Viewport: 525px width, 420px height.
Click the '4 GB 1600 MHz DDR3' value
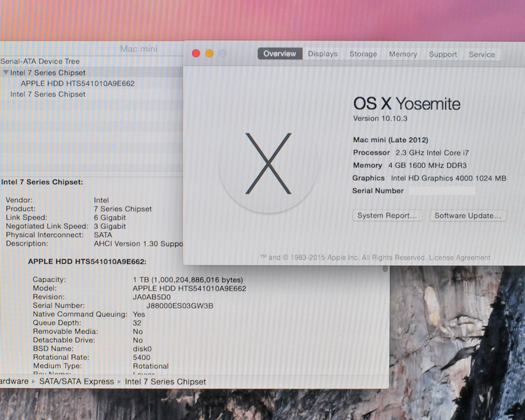click(x=428, y=165)
